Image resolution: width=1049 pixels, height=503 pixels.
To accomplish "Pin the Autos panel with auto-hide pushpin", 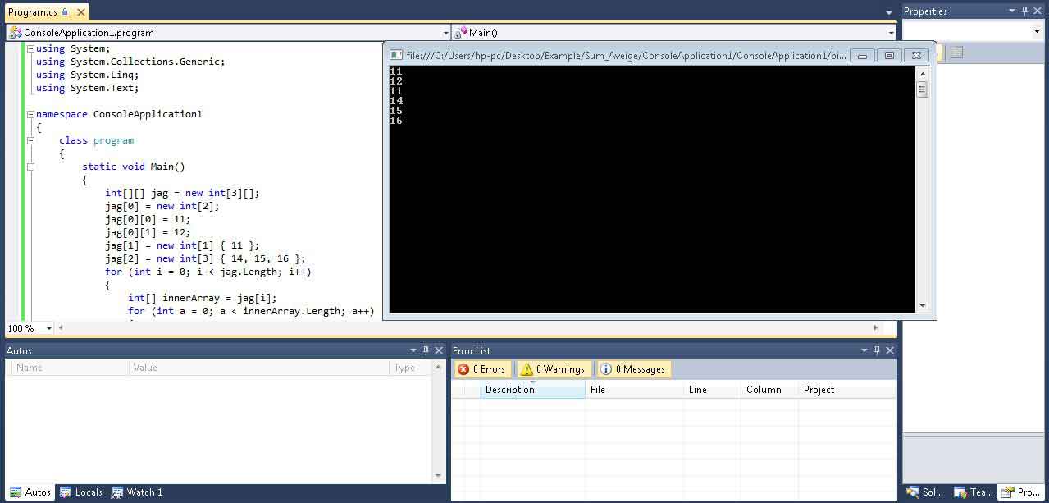I will tap(426, 350).
